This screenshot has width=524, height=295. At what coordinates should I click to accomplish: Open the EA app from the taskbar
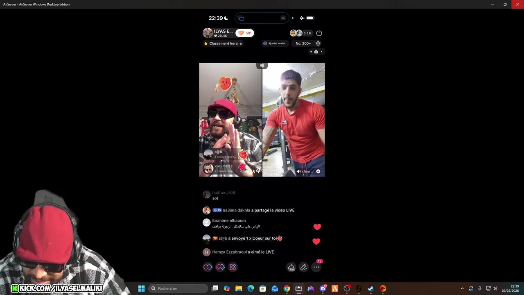pos(383,288)
